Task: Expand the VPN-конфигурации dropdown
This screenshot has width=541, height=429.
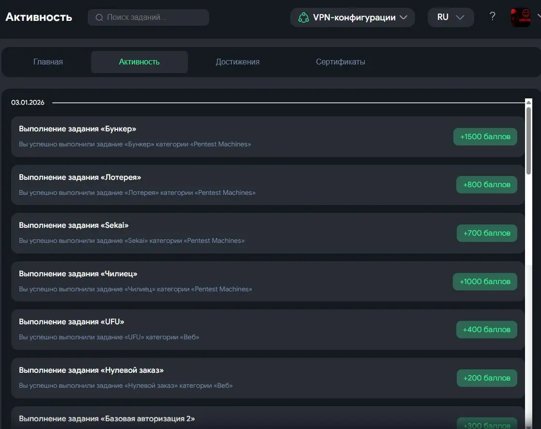Action: click(x=352, y=17)
